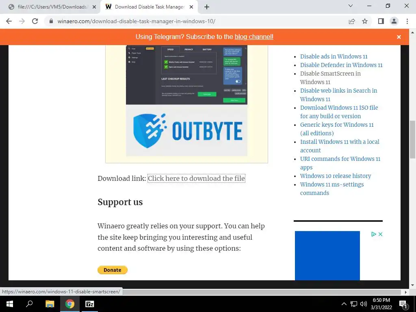Screen dimensions: 416x312
Task: Show hidden system tray icons
Action: (x=344, y=304)
